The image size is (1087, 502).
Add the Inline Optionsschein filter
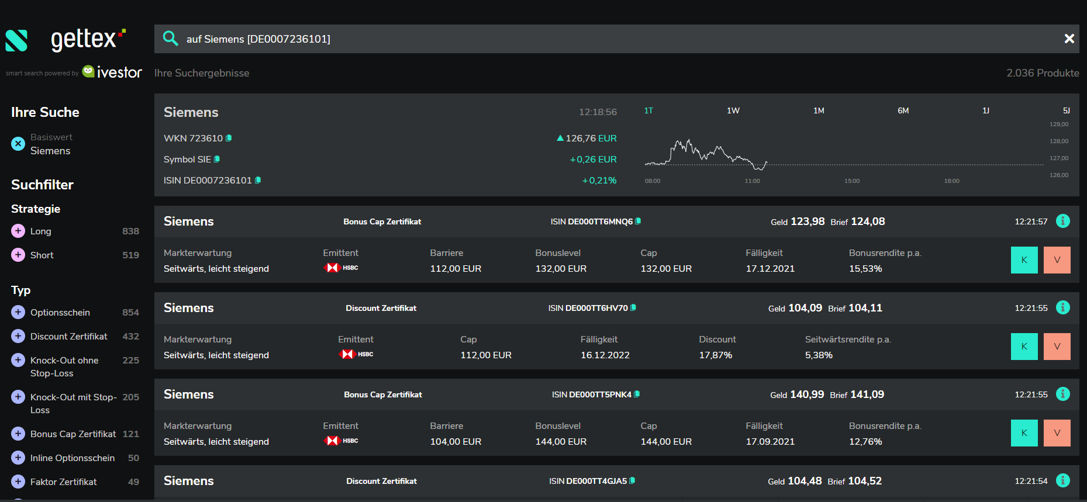18,458
